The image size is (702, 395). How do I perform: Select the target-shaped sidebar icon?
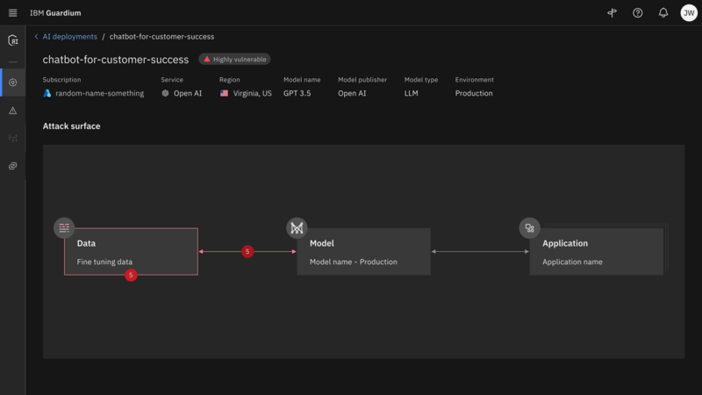point(12,83)
